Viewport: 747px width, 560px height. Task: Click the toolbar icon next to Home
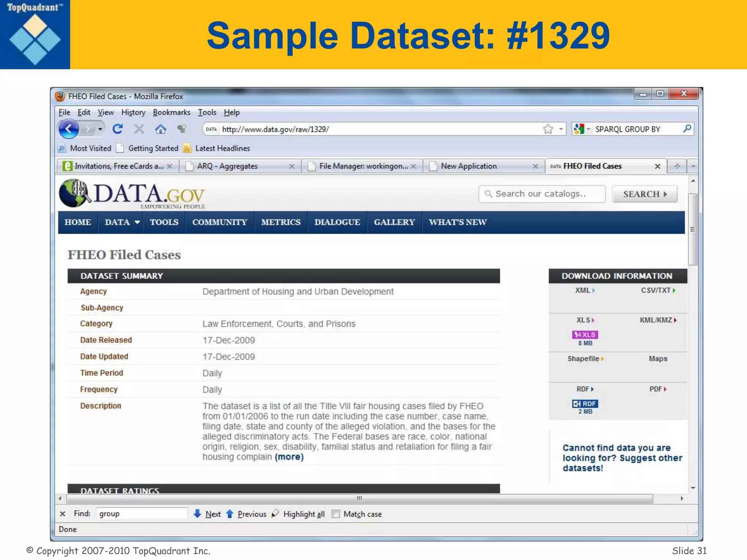182,129
